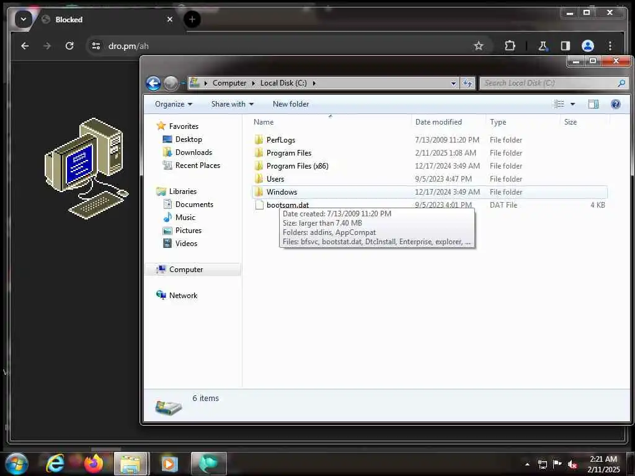
Task: Go back in Explorer window
Action: tap(154, 84)
